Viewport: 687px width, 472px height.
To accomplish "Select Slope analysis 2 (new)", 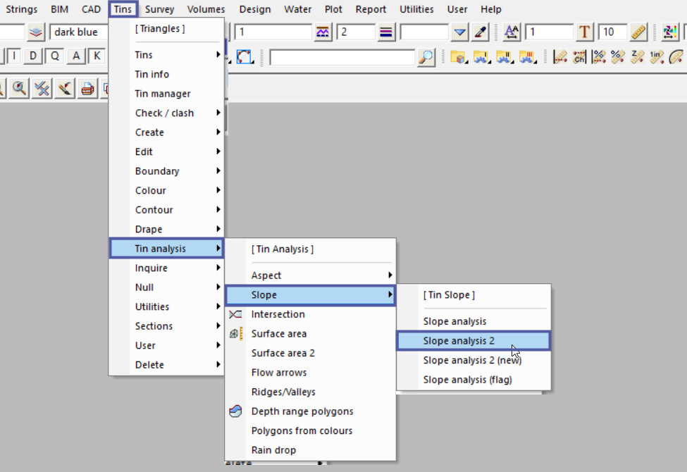I will coord(472,360).
